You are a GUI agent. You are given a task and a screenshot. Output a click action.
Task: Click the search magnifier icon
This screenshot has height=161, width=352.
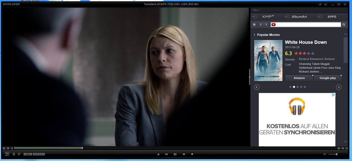344,25
